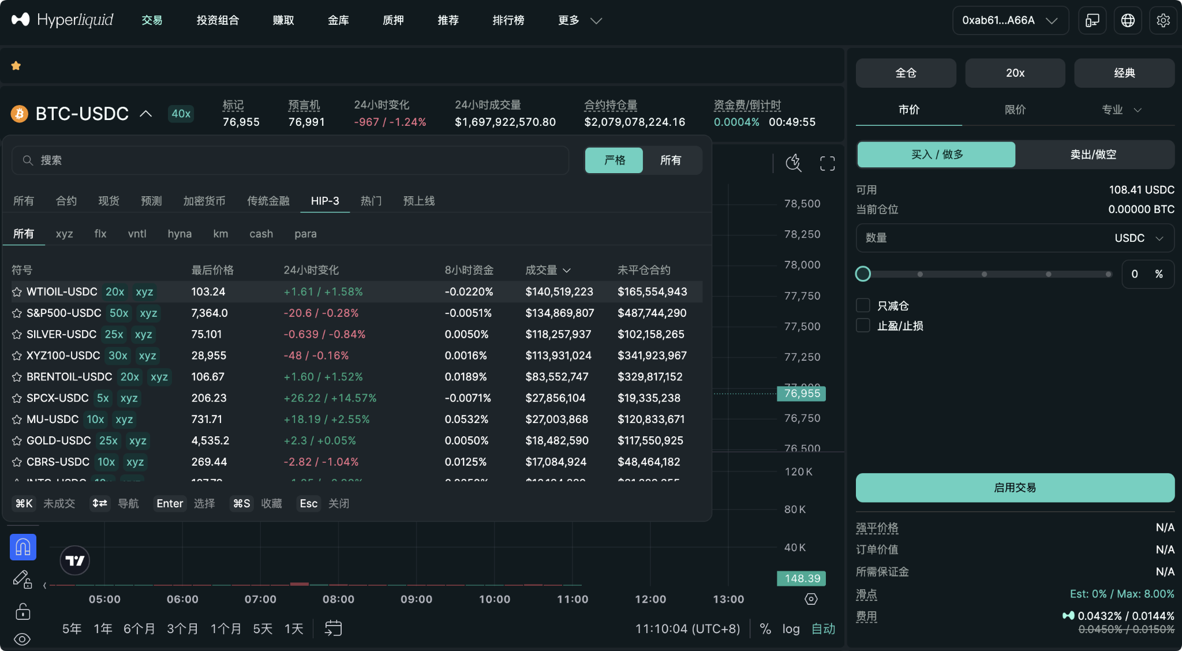The width and height of the screenshot is (1182, 651).
Task: Favorite the CBRS-USDC row star
Action: (x=17, y=462)
